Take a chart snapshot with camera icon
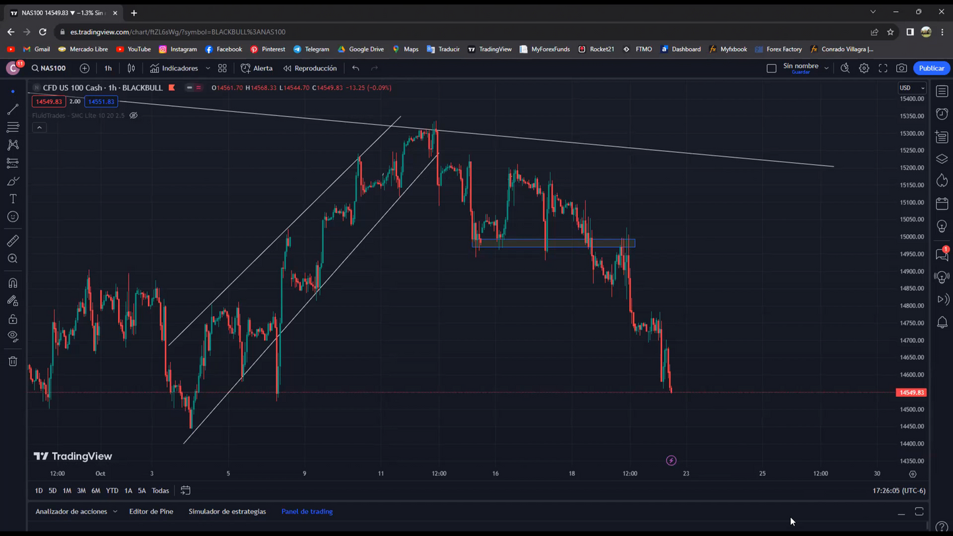The width and height of the screenshot is (953, 536). (x=902, y=69)
